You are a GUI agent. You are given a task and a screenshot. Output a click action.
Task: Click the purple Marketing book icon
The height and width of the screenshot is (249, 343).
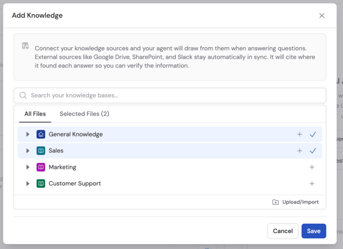tap(40, 167)
